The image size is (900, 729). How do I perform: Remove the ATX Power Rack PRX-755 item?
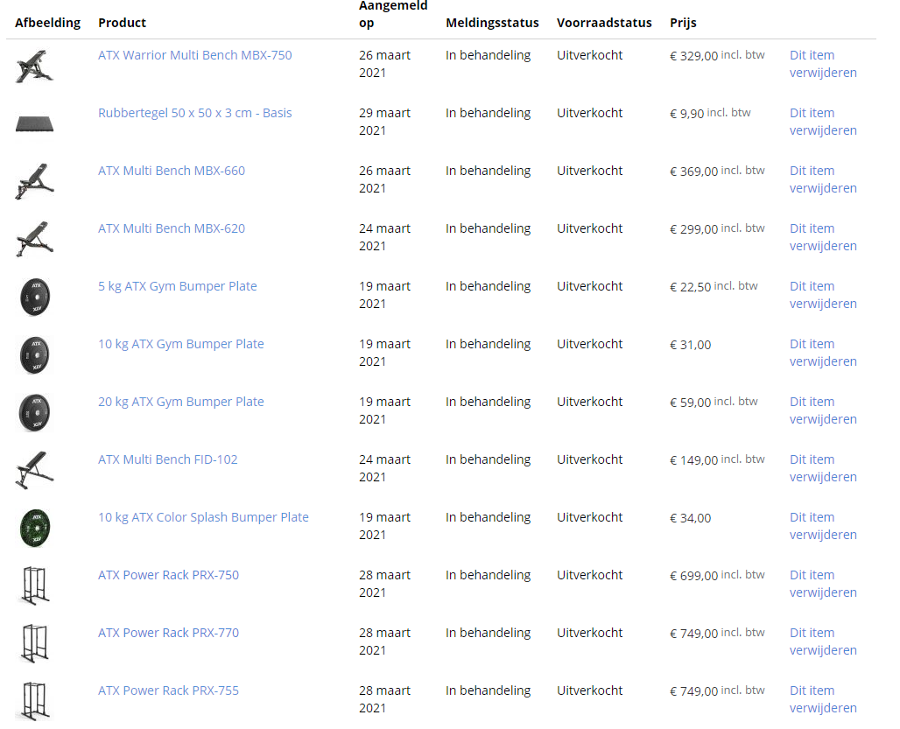[822, 699]
